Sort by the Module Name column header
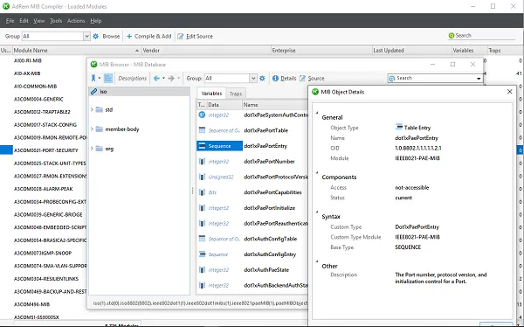524x327 pixels. pyautogui.click(x=77, y=50)
